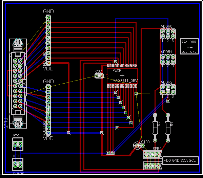This screenshot has height=178, width=203.
Task: Select the 2*10 connector label
Action: tap(6, 123)
